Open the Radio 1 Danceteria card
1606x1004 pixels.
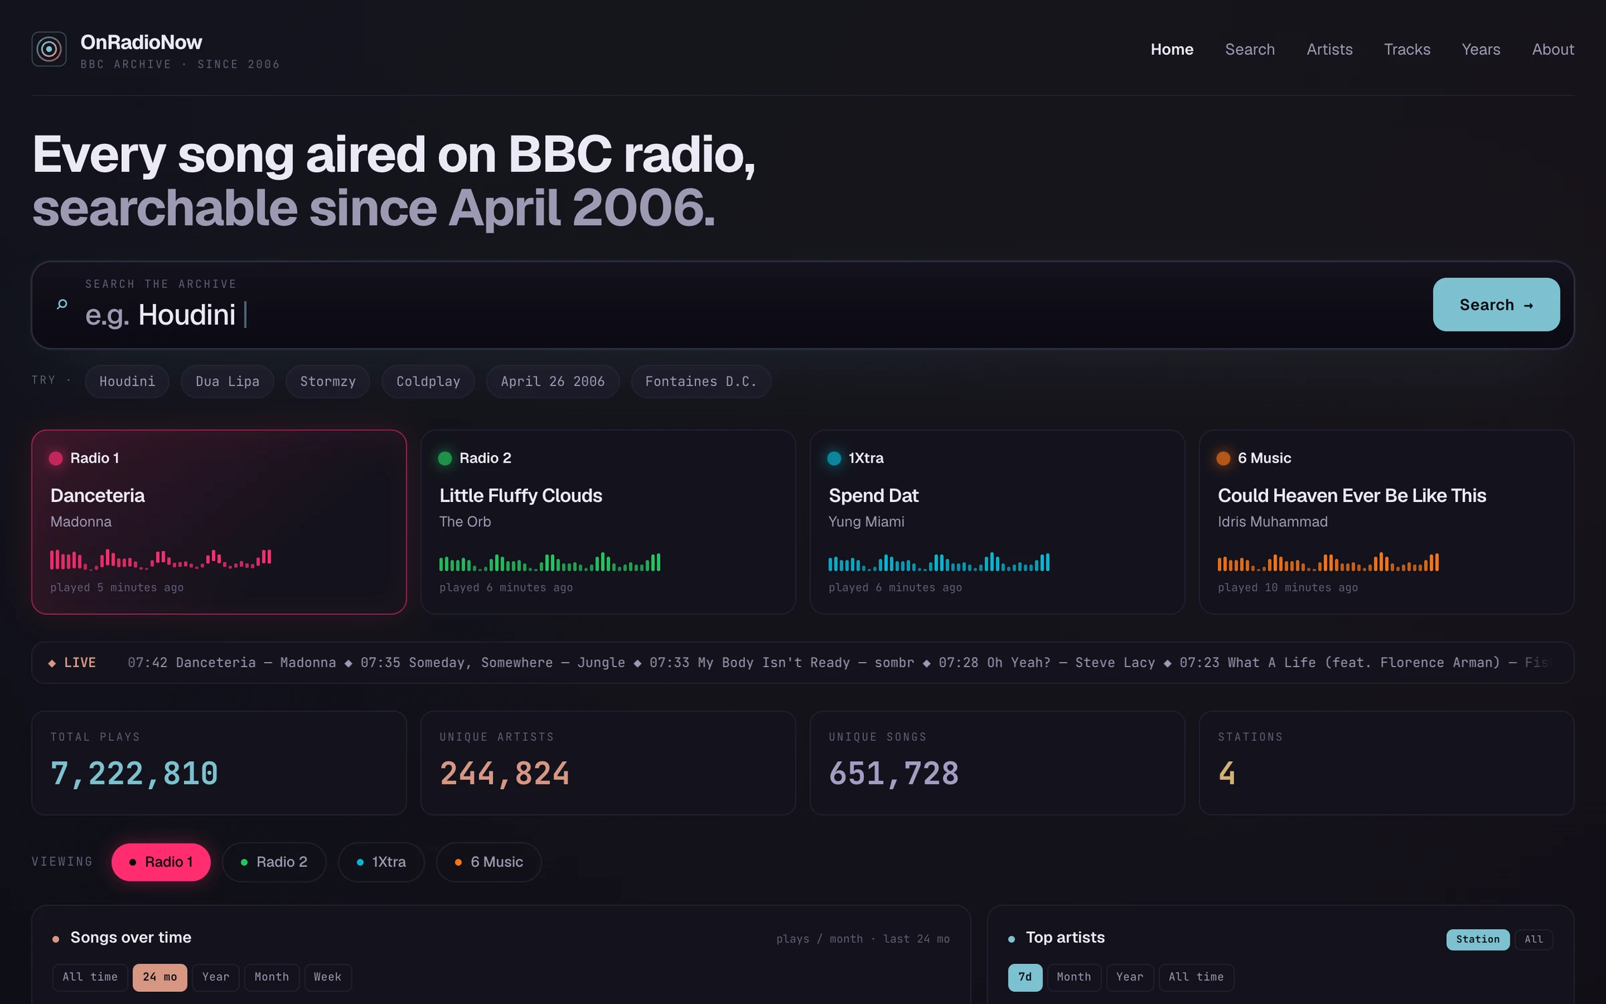point(219,522)
